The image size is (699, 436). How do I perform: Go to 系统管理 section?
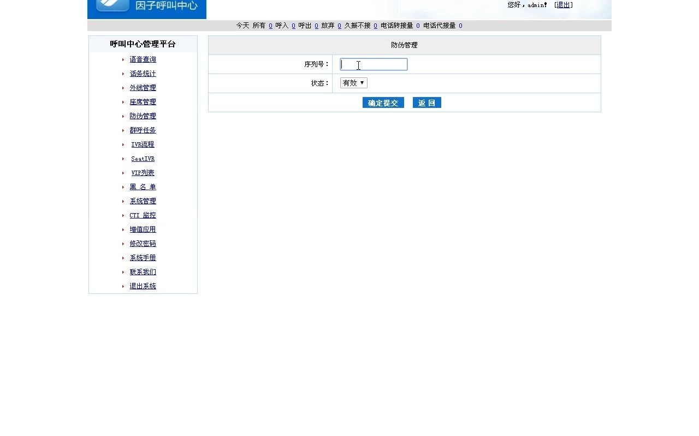(x=143, y=201)
